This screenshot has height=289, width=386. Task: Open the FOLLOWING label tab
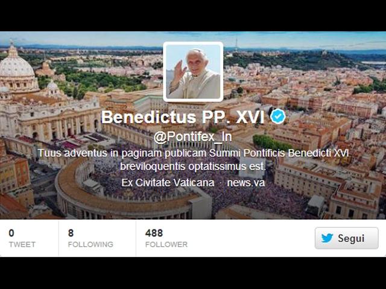point(90,244)
